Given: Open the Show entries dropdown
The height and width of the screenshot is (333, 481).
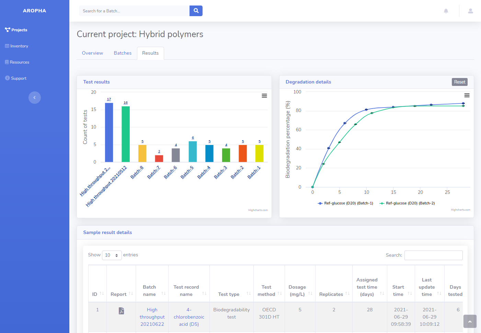Looking at the screenshot, I should click(112, 255).
